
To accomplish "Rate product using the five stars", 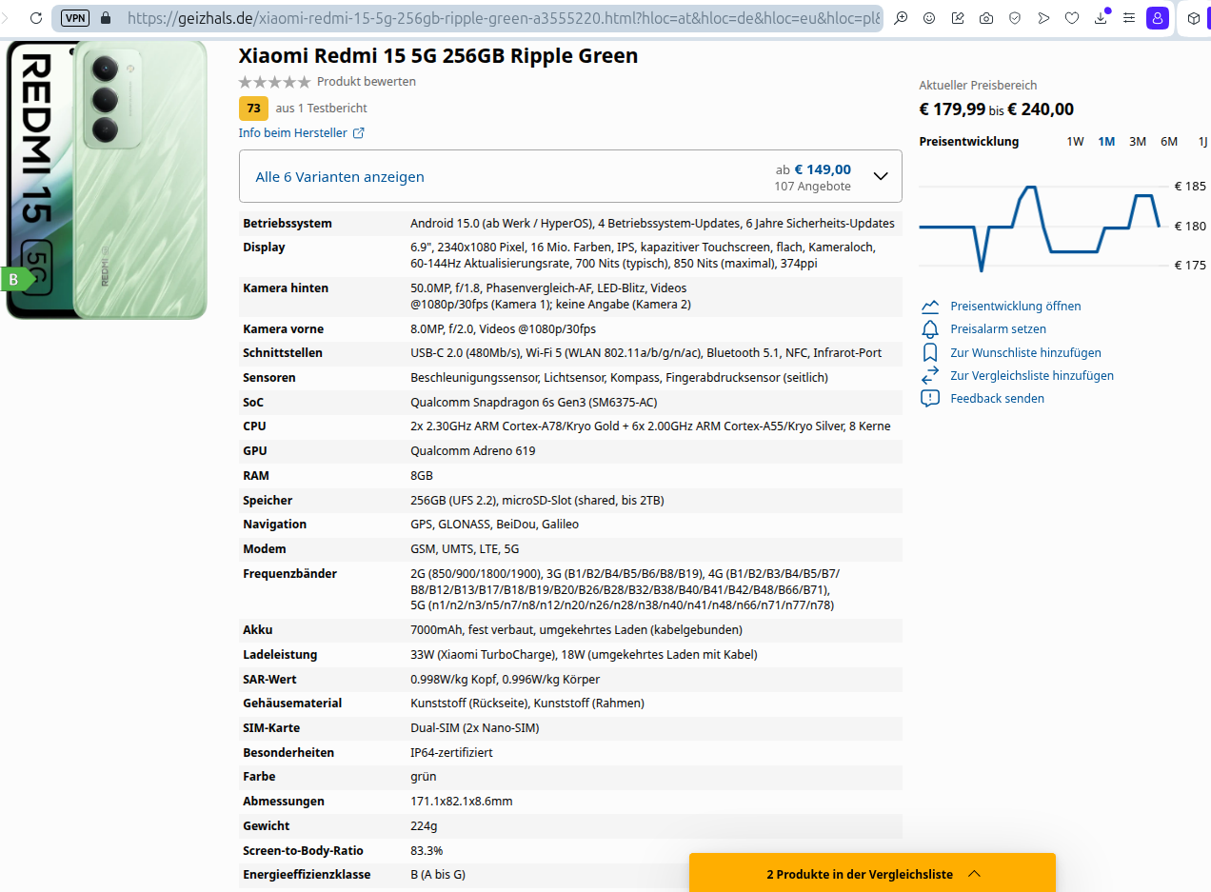I will pyautogui.click(x=274, y=82).
